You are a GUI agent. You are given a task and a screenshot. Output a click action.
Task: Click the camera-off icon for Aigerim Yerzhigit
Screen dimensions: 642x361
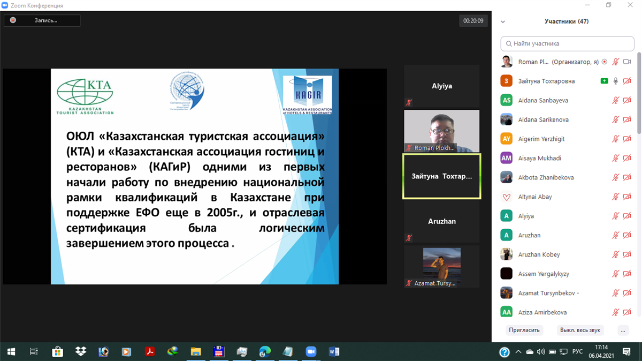point(627,139)
